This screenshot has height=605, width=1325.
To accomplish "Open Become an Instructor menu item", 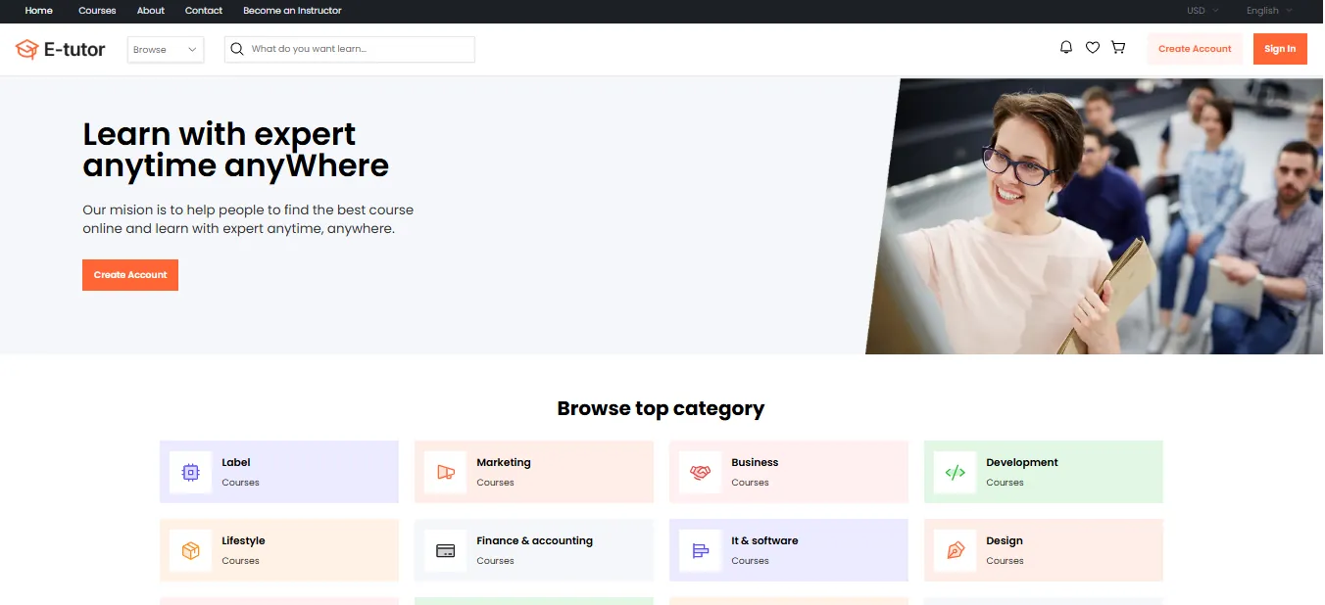I will point(292,11).
